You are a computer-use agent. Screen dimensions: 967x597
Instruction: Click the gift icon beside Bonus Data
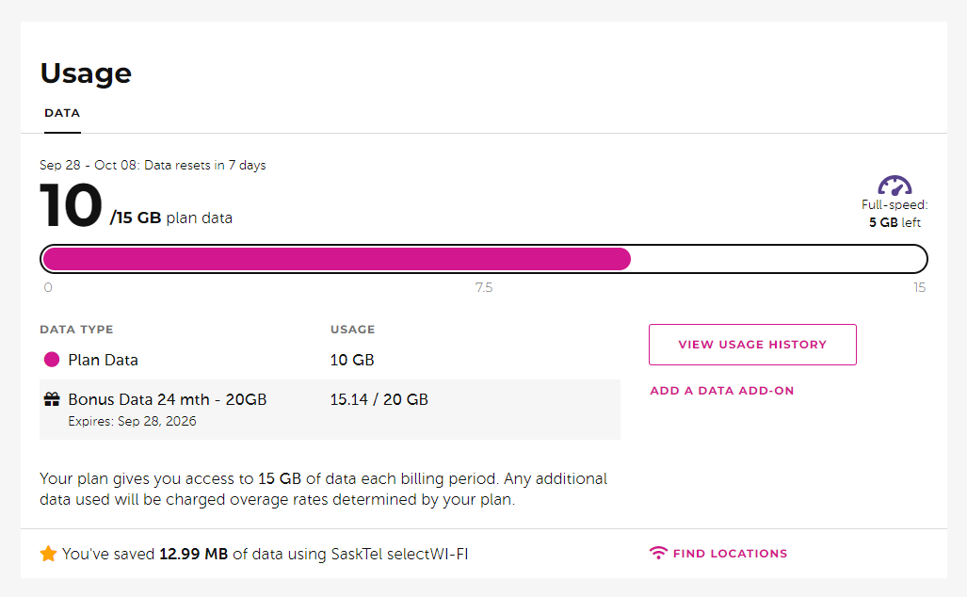pyautogui.click(x=51, y=398)
